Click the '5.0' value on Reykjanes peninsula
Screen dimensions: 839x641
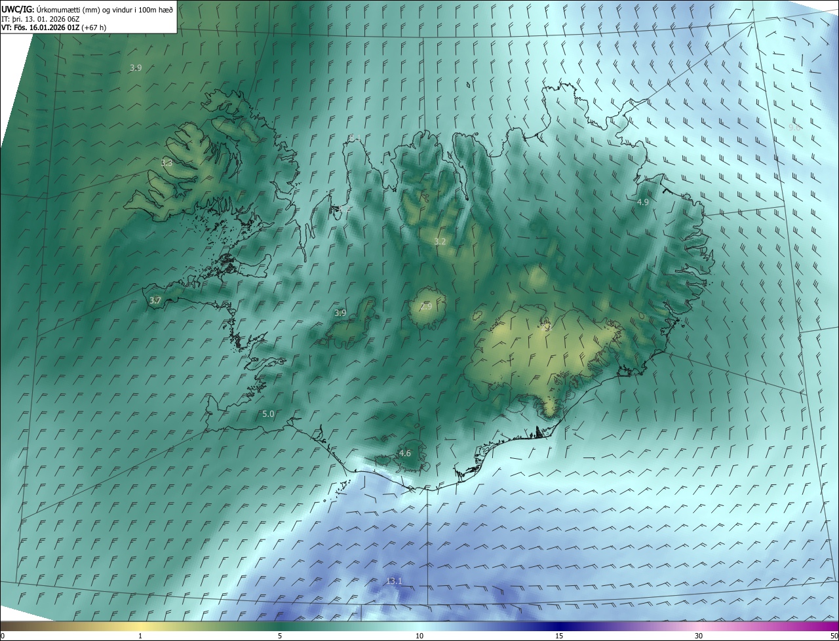pos(268,414)
